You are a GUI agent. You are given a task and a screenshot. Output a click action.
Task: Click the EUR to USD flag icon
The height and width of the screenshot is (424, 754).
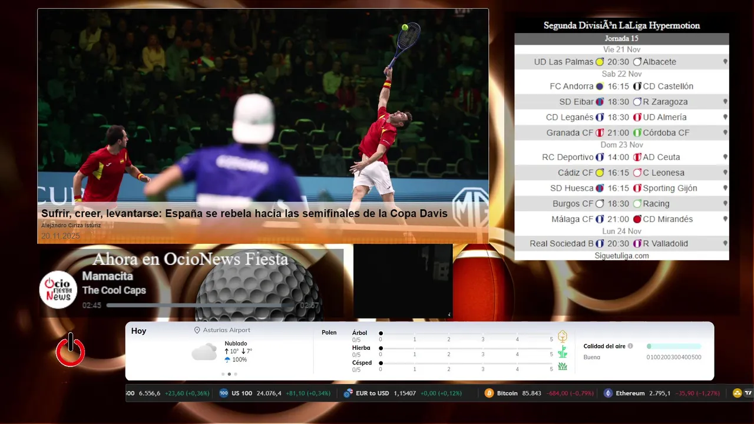[x=348, y=393]
